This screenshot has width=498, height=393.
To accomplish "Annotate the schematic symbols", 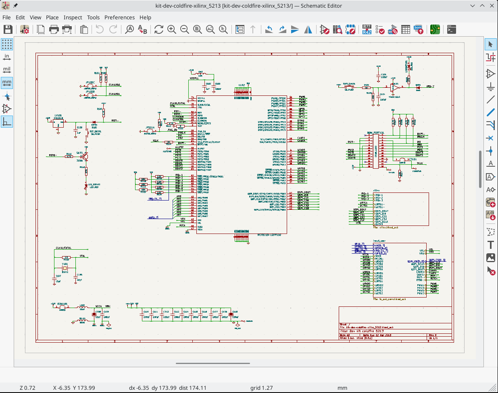I will (367, 29).
